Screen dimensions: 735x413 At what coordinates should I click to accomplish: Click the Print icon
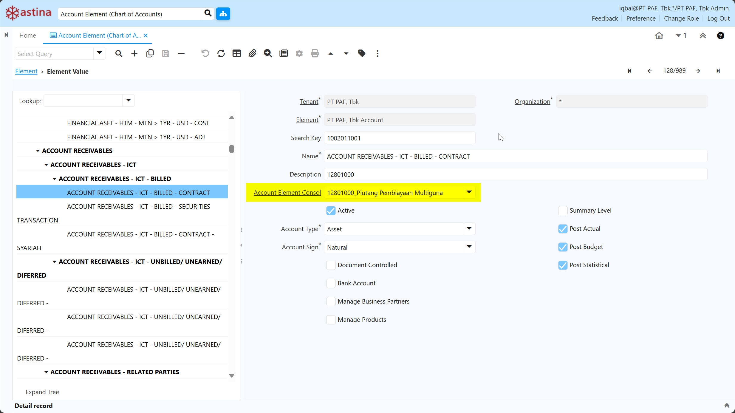(x=315, y=54)
